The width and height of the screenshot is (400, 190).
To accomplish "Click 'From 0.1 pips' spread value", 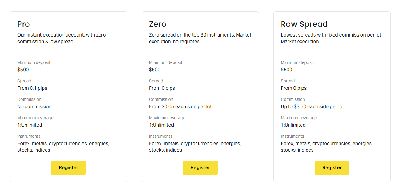I will (32, 88).
